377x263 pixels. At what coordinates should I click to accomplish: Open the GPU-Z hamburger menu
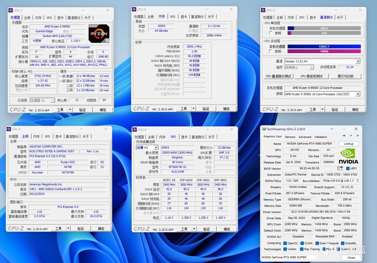pyautogui.click(x=358, y=136)
